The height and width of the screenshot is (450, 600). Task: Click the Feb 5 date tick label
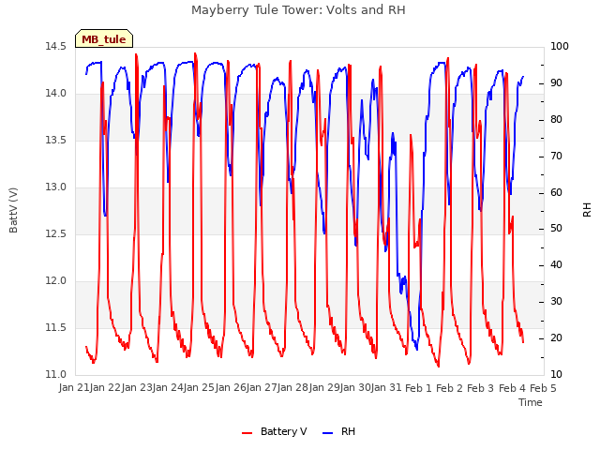click(544, 388)
